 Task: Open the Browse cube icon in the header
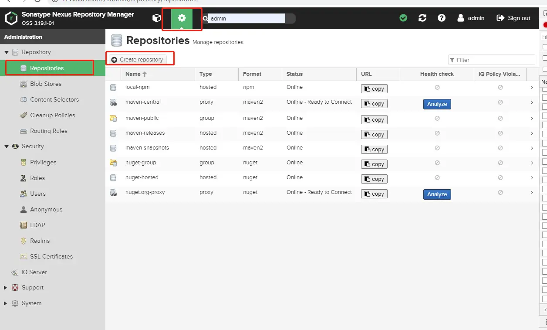(x=156, y=18)
